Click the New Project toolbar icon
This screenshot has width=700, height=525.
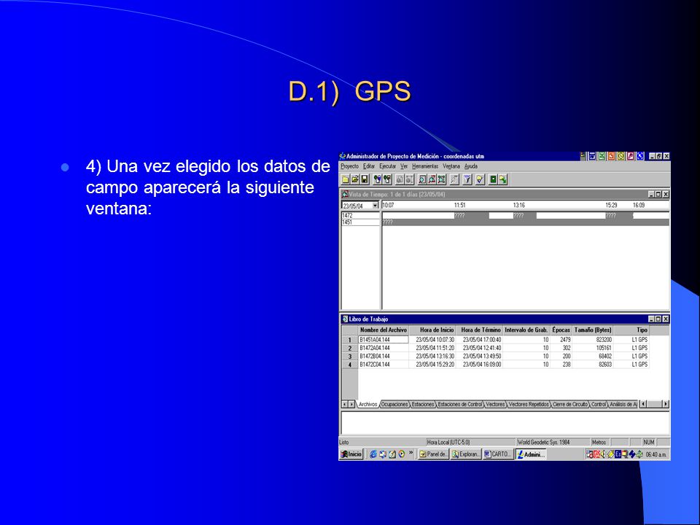click(345, 179)
